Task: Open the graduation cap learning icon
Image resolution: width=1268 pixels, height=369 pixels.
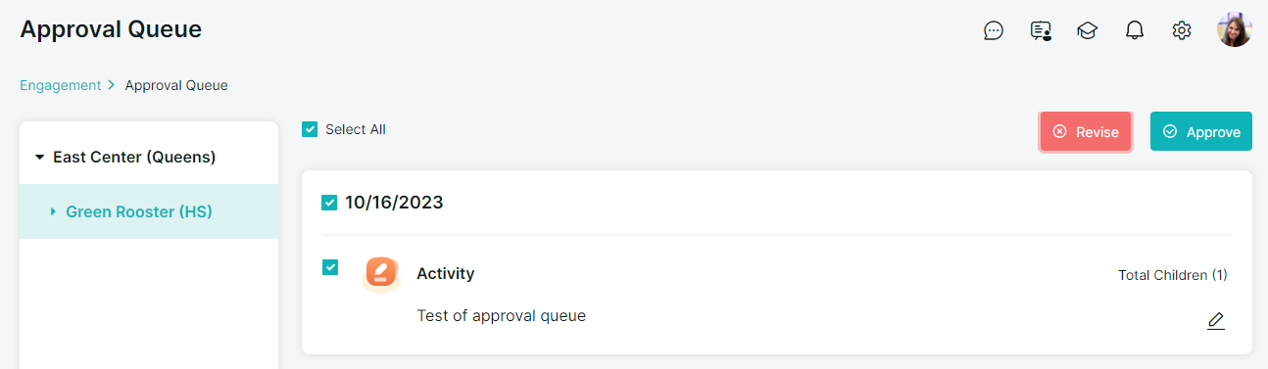Action: click(1087, 30)
